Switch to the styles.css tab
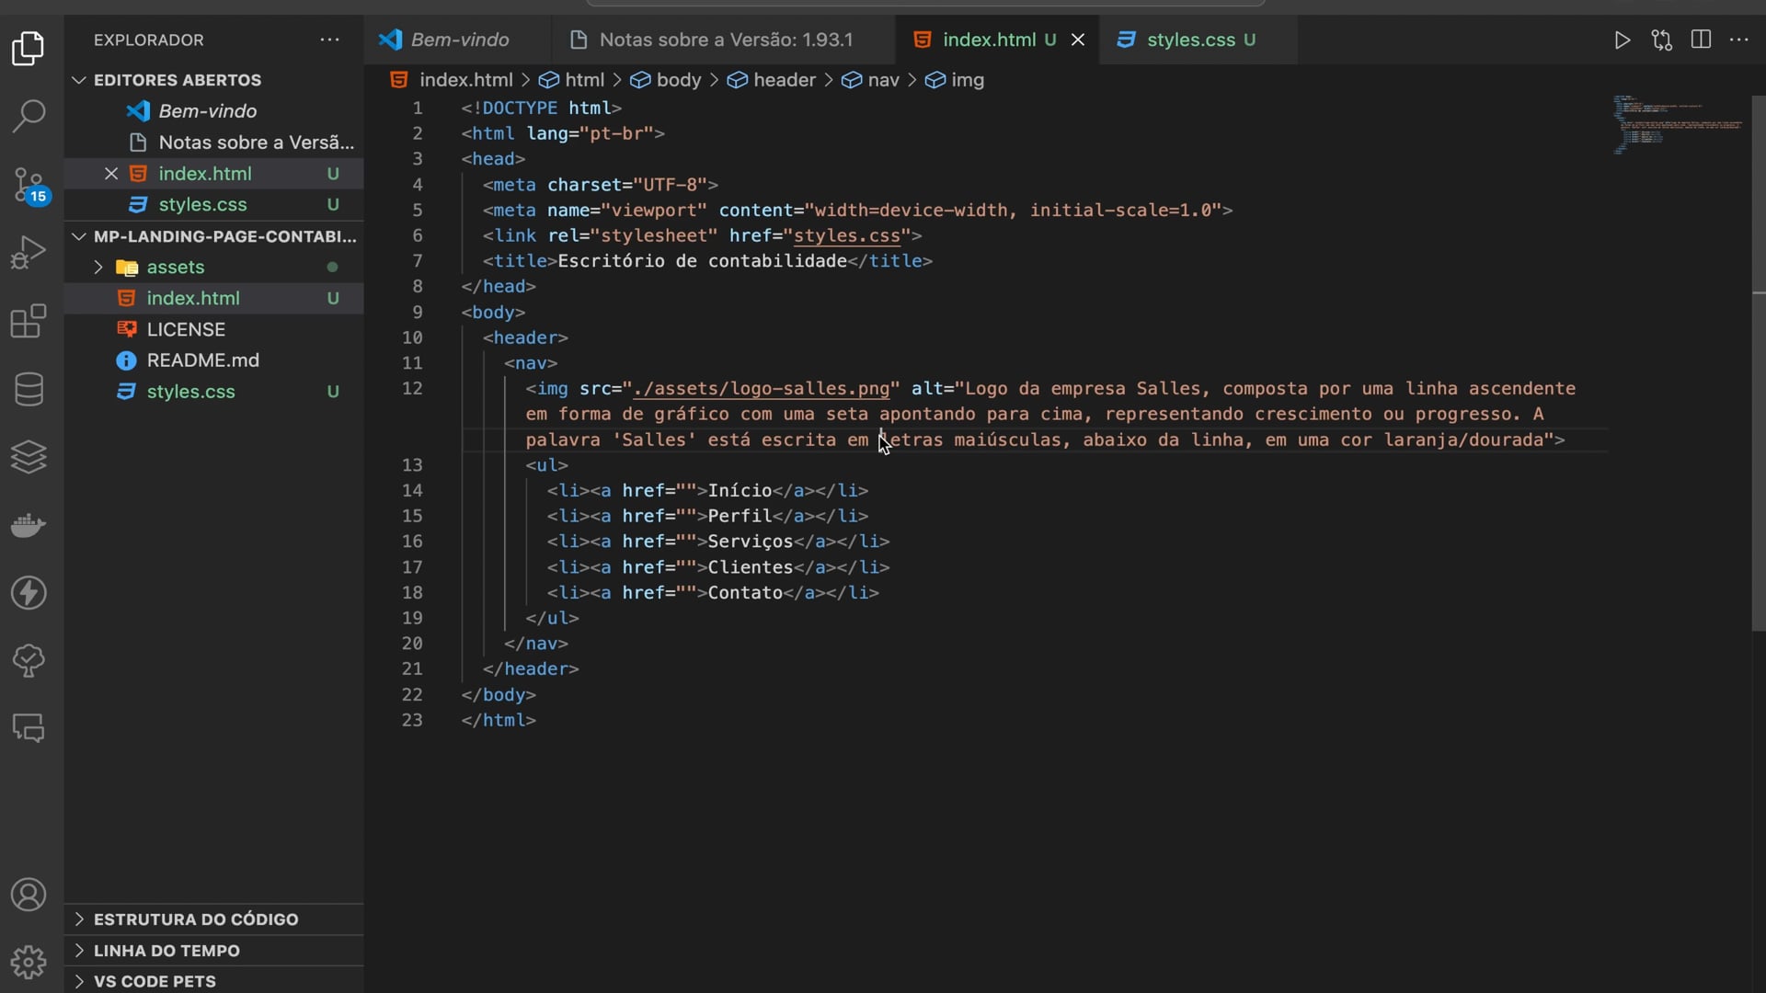The height and width of the screenshot is (993, 1766). pyautogui.click(x=1189, y=40)
